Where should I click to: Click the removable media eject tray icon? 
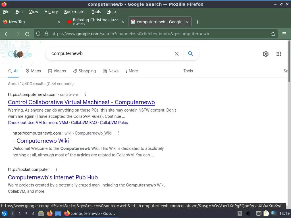pyautogui.click(x=240, y=213)
